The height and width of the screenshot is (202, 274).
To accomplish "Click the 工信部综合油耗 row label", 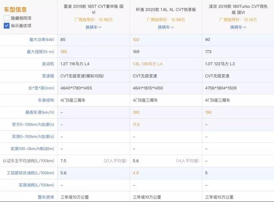I will 30,173.
